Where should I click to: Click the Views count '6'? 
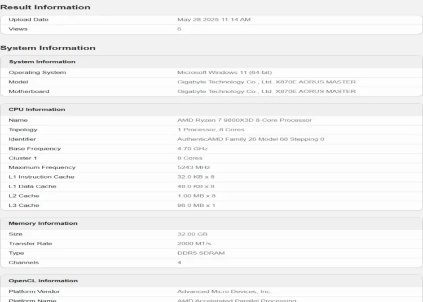coord(179,29)
